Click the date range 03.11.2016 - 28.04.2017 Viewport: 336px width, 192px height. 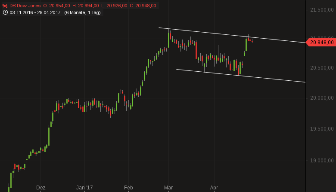pyautogui.click(x=35, y=12)
